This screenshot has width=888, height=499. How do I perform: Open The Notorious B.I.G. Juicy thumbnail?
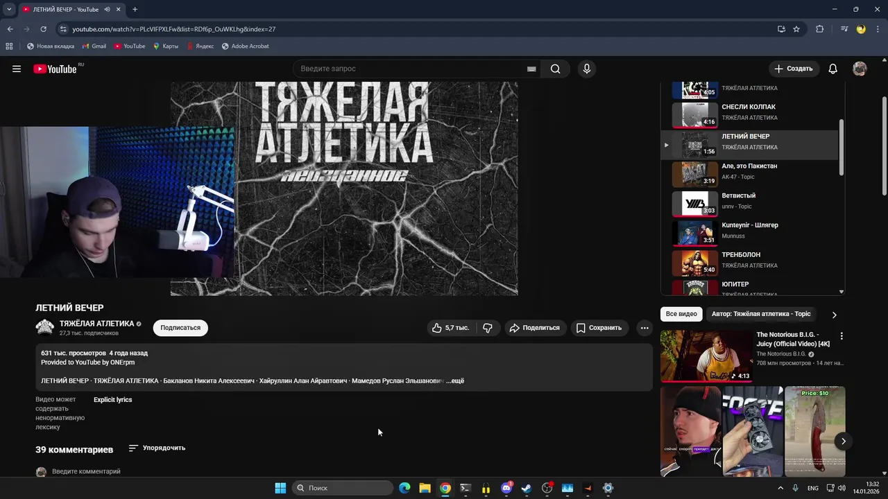click(706, 356)
